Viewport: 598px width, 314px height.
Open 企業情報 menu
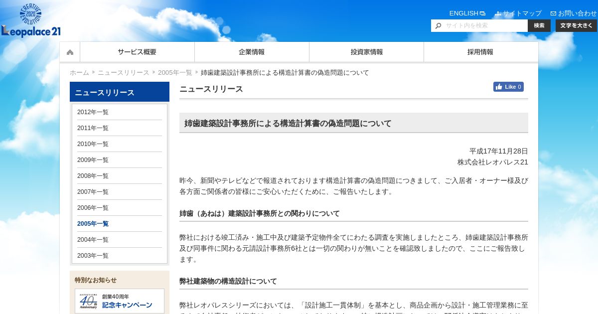(252, 52)
